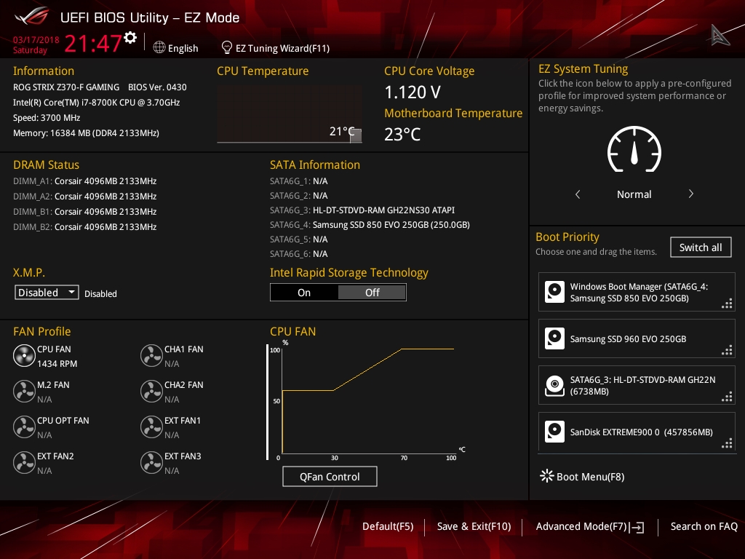This screenshot has height=559, width=745.
Task: Click the Advanced Mode exit arrow icon
Action: pyautogui.click(x=637, y=527)
